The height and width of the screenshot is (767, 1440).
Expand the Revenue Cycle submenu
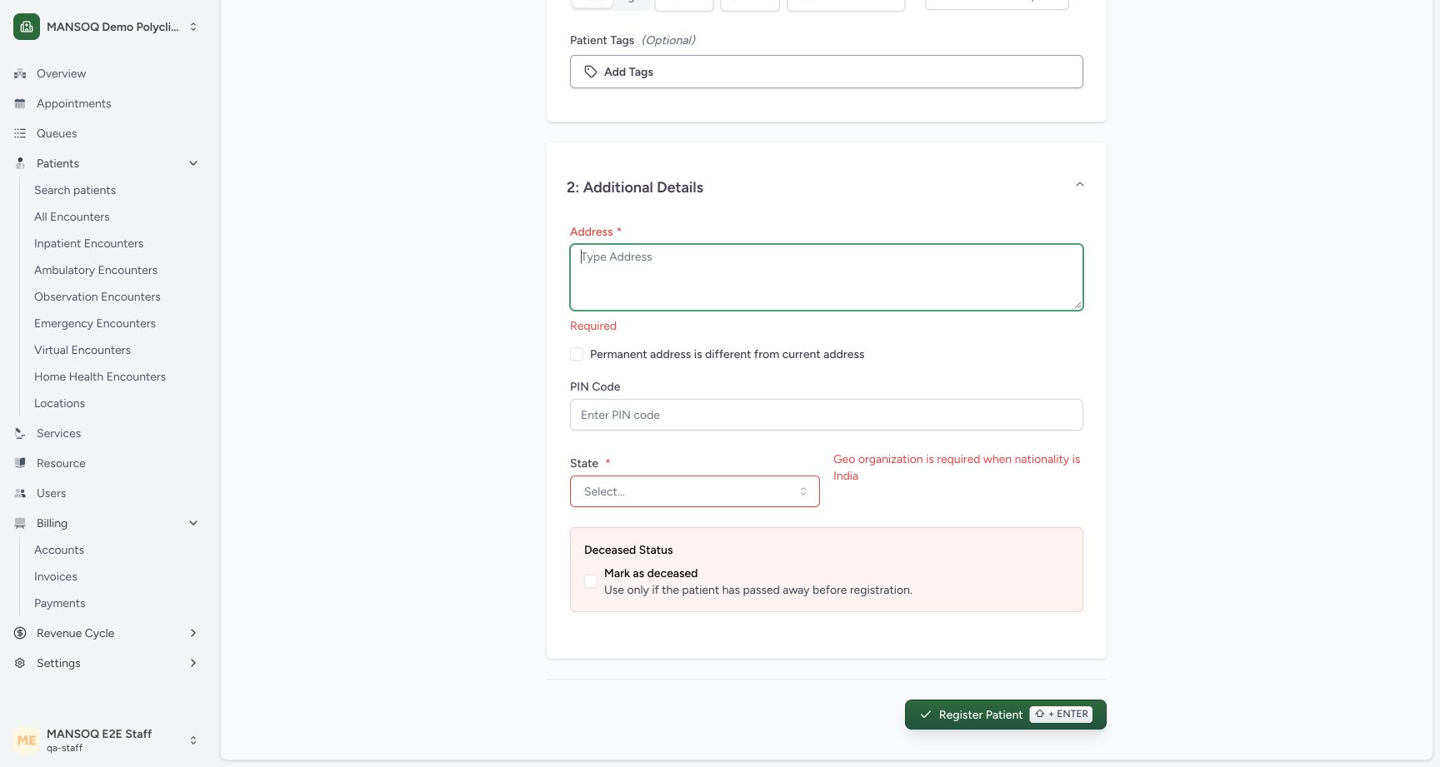pyautogui.click(x=193, y=633)
